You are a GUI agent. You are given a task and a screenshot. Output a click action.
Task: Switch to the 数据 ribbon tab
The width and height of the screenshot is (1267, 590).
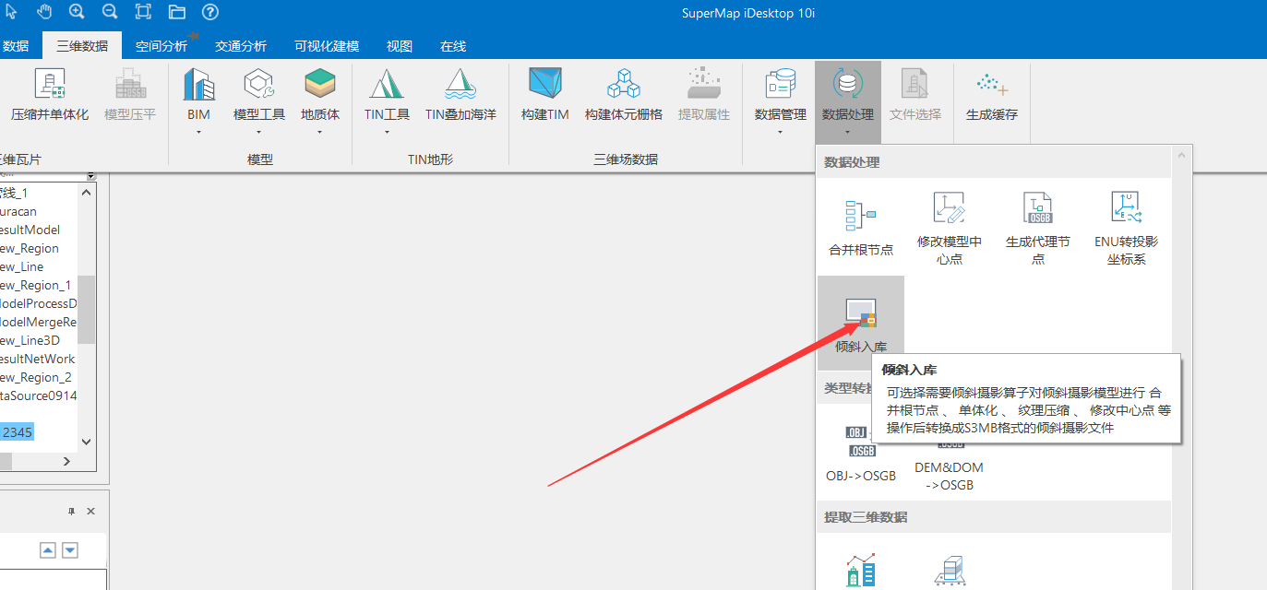[16, 46]
